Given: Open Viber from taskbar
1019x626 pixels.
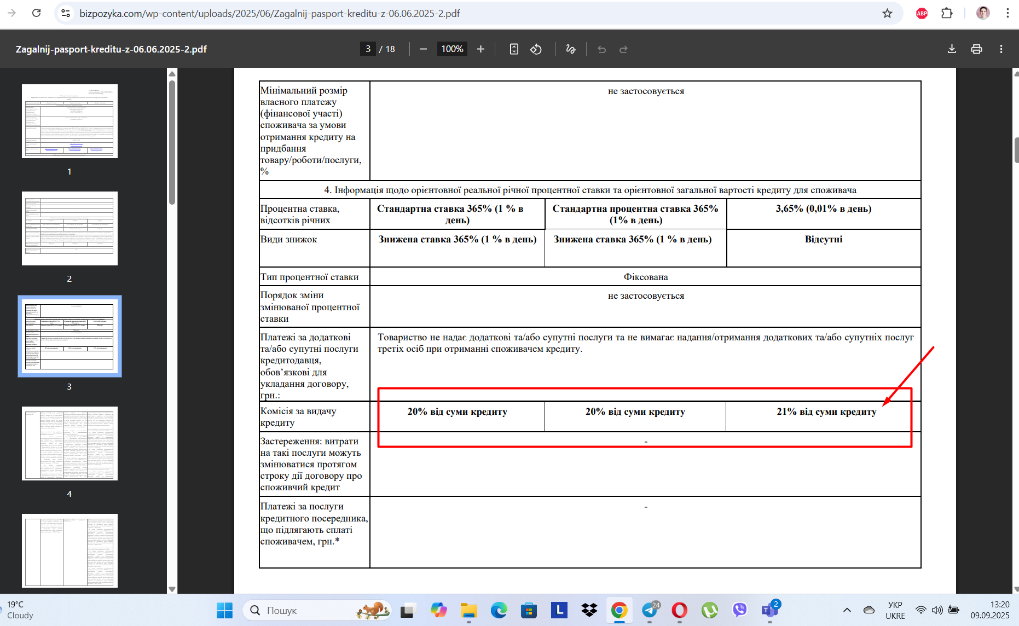Looking at the screenshot, I should tap(740, 610).
